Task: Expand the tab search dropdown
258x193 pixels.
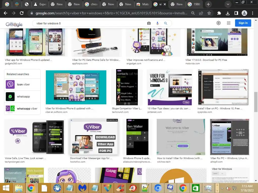Action: 228,4
